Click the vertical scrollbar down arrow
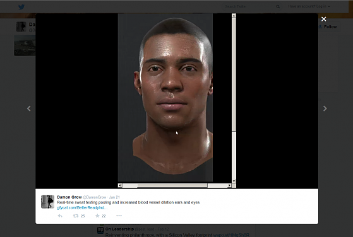This screenshot has height=237, width=353. 234,181
